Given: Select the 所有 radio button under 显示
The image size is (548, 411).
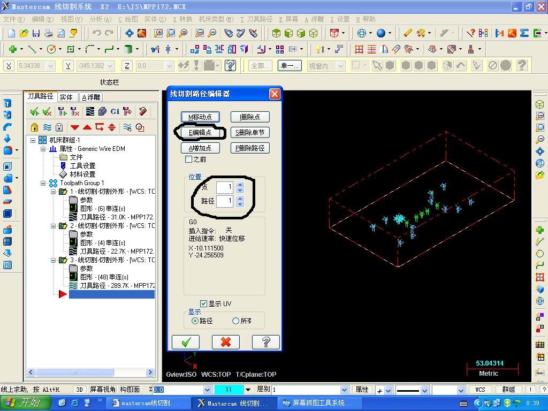Looking at the screenshot, I should pos(235,321).
